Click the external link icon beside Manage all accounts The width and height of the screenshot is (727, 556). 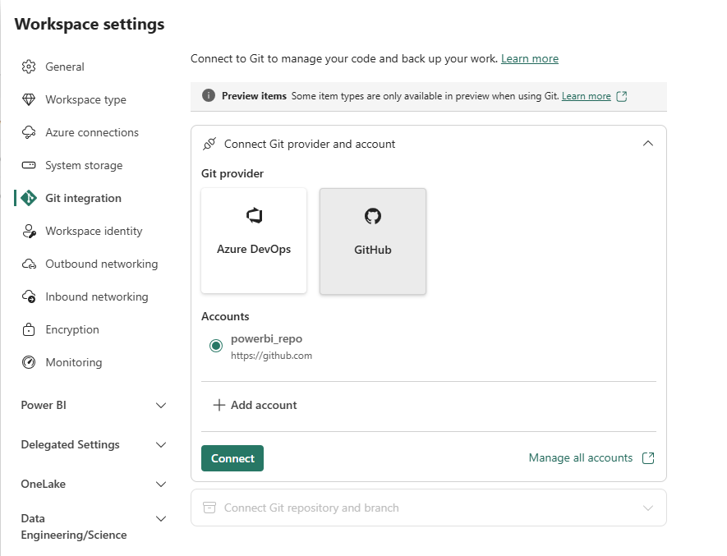click(648, 458)
